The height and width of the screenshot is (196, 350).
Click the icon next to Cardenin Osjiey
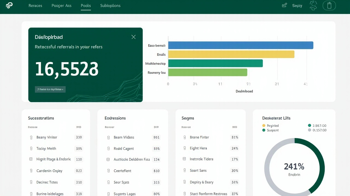tap(31, 171)
